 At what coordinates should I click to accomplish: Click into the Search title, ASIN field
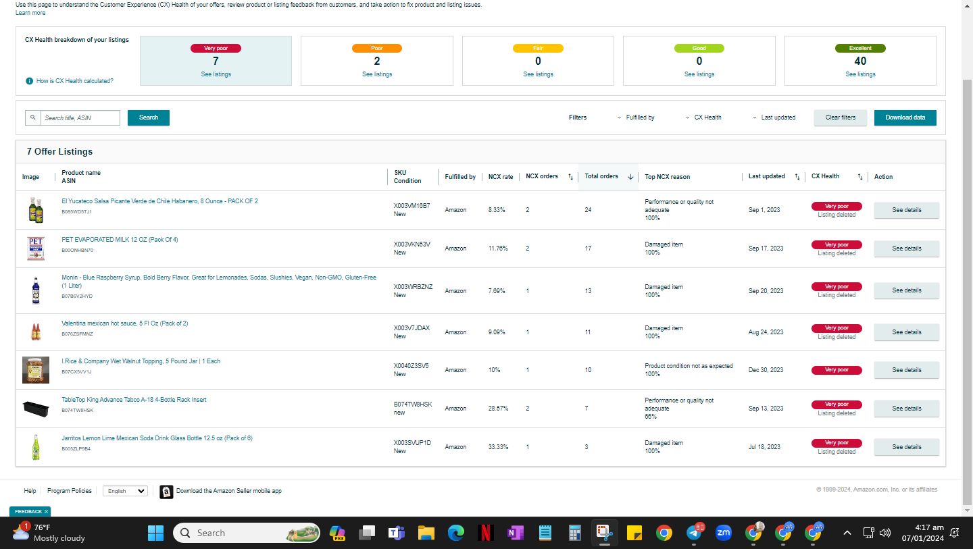(80, 117)
